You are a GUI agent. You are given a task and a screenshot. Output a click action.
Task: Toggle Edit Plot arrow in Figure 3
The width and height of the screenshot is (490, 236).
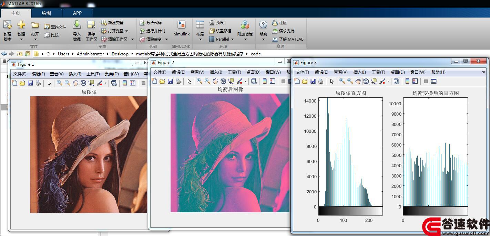(332, 81)
